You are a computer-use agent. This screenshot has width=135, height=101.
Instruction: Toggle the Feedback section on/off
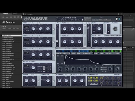pos(41,75)
